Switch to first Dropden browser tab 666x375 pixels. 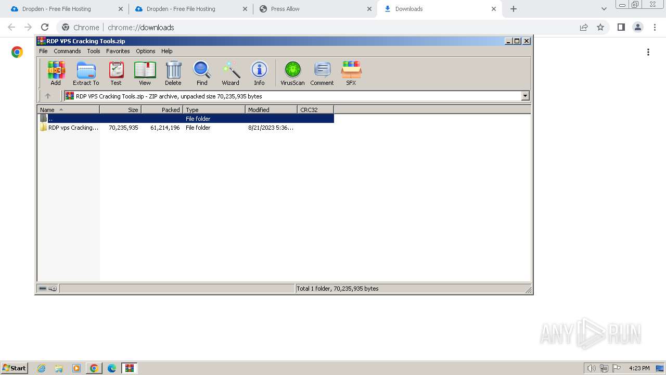tap(66, 9)
